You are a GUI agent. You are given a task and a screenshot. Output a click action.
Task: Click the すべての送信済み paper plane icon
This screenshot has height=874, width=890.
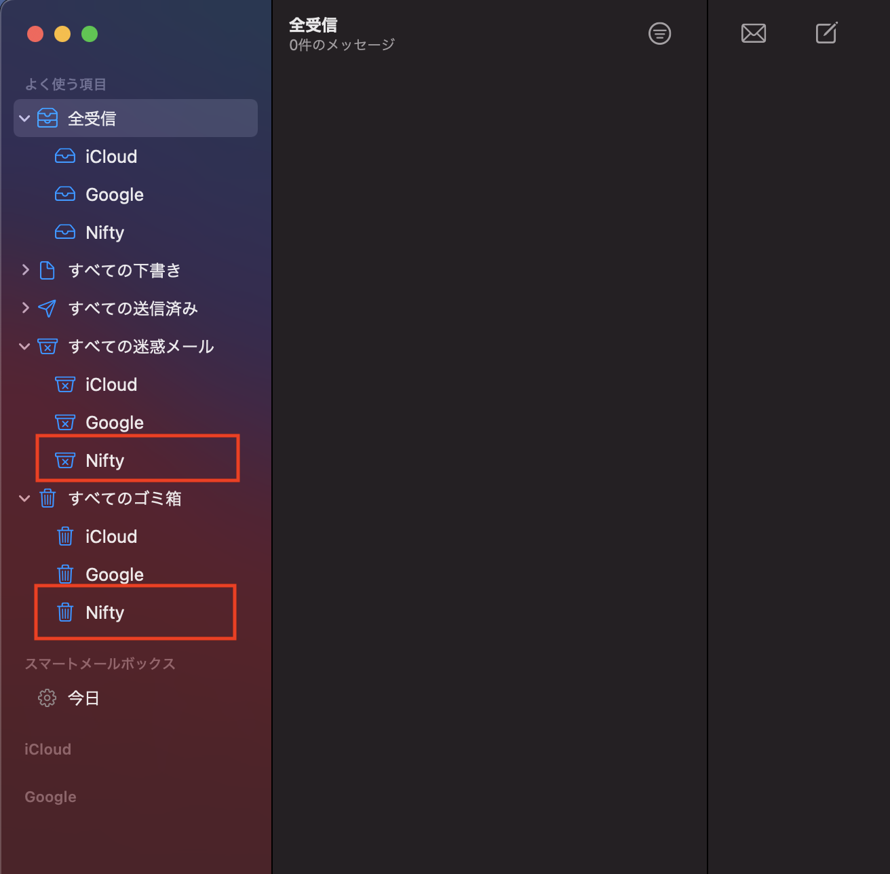[x=47, y=309]
